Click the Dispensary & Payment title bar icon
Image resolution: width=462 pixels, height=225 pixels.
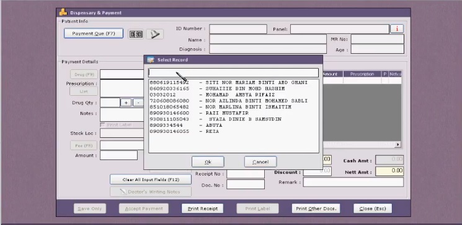63,12
